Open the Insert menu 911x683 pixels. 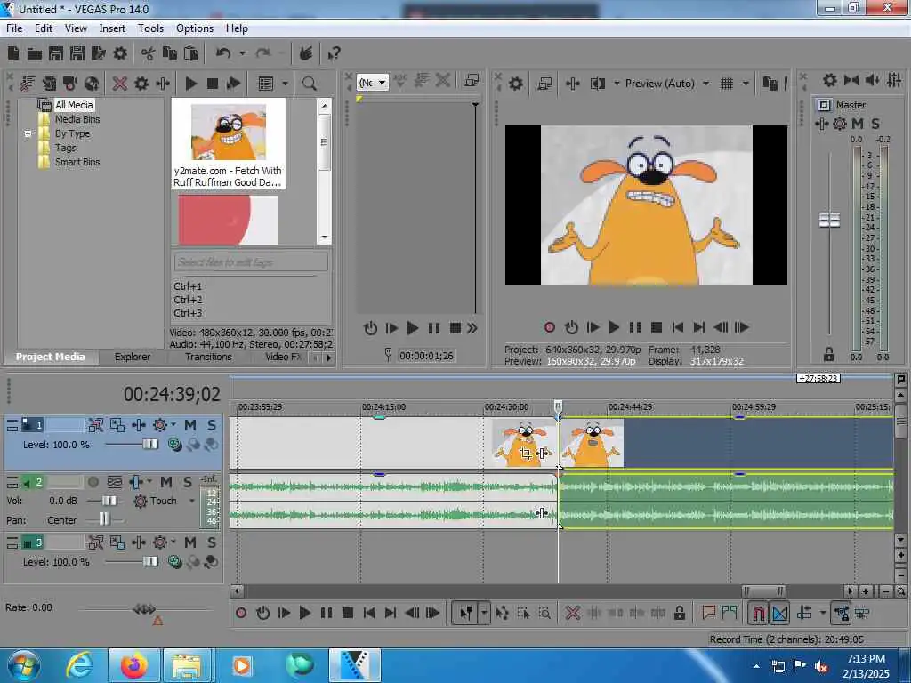(x=112, y=28)
